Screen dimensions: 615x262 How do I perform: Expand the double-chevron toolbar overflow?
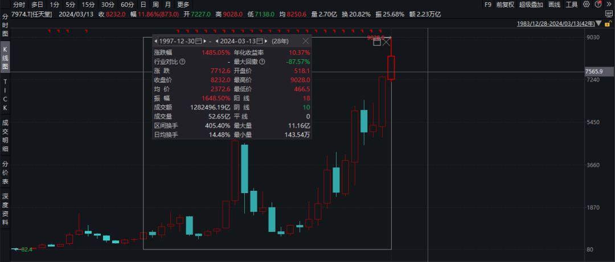[x=608, y=5]
